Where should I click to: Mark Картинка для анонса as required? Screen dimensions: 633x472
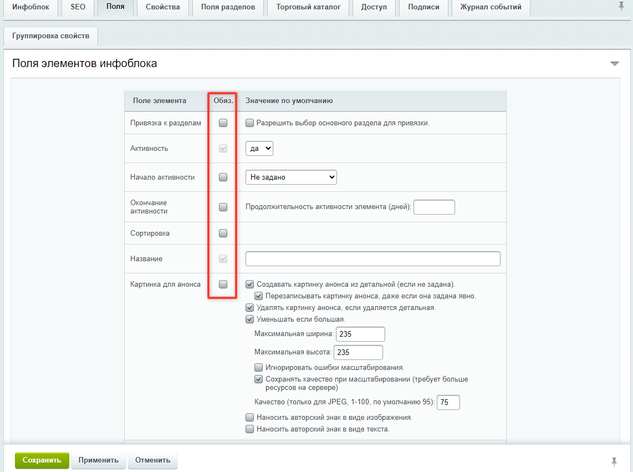[223, 284]
